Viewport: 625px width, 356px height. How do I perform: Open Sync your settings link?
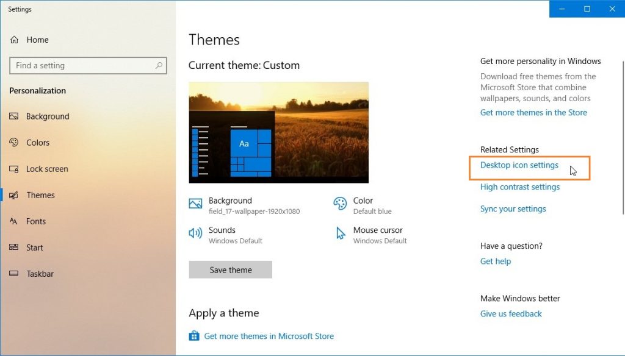point(513,208)
